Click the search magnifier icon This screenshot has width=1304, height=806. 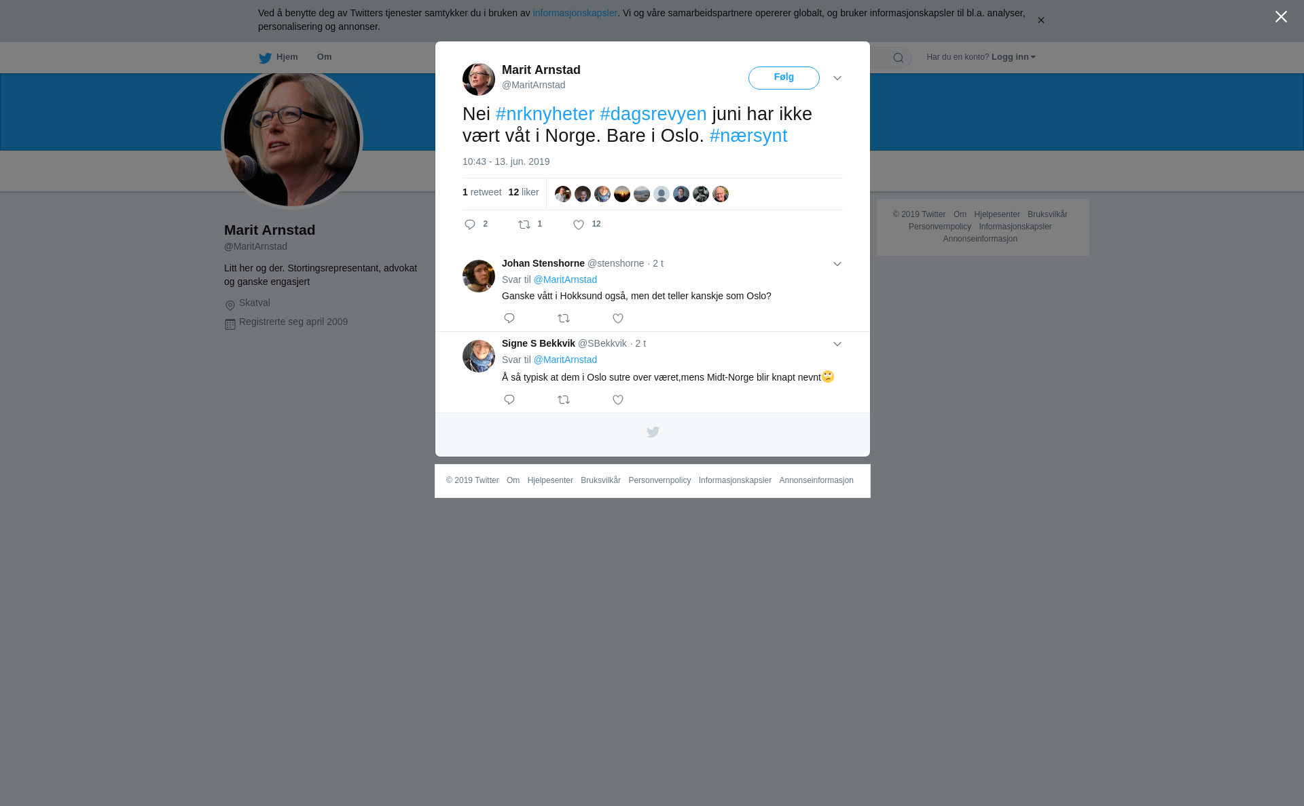click(x=899, y=58)
